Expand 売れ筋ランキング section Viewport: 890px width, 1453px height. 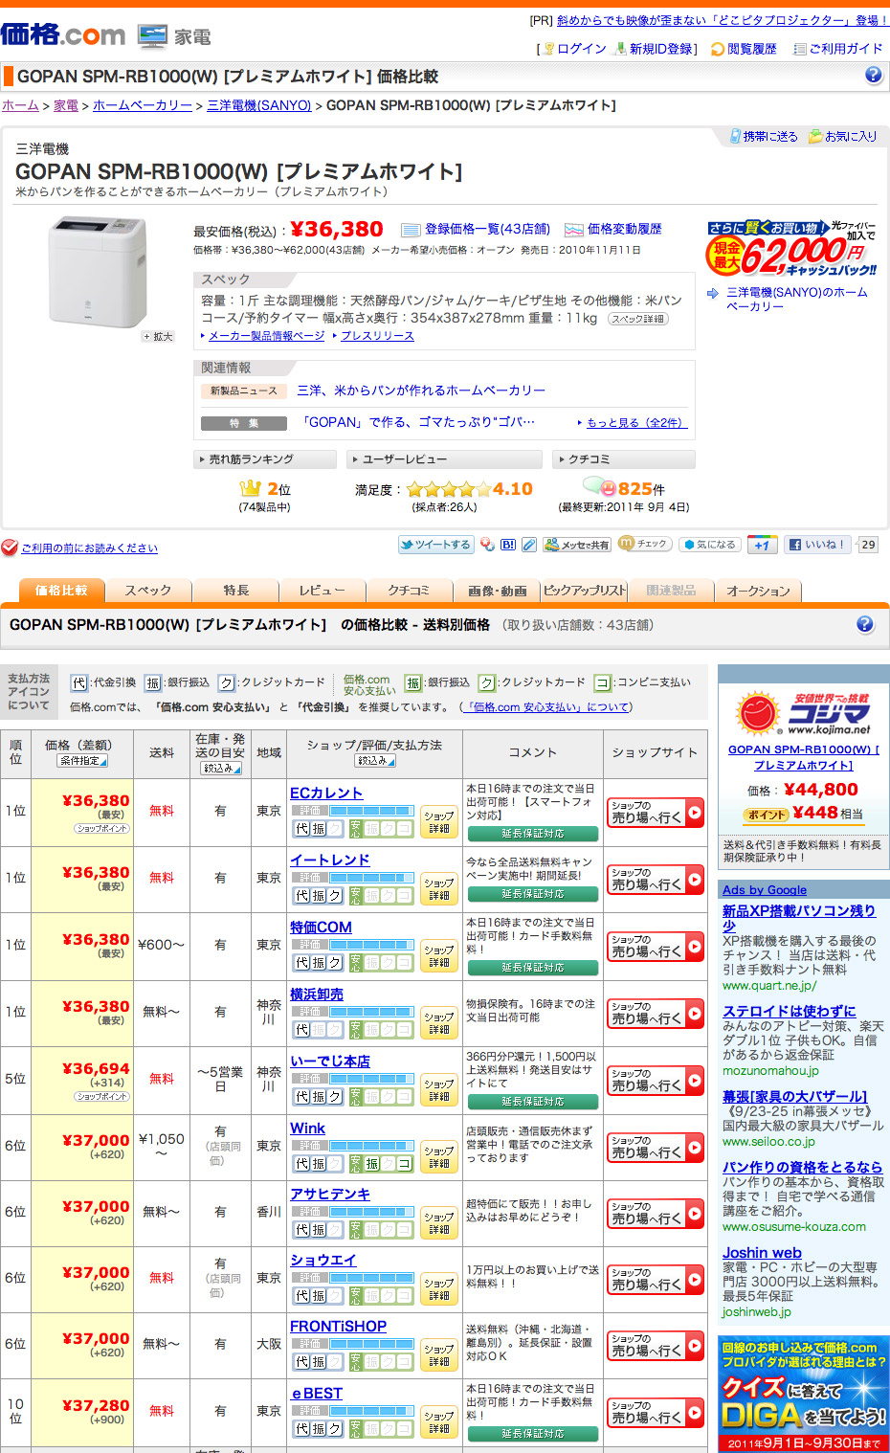(264, 459)
